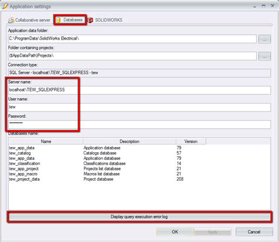Click the Connection type field
Screen dimensions: 279x242
[x=139, y=73]
